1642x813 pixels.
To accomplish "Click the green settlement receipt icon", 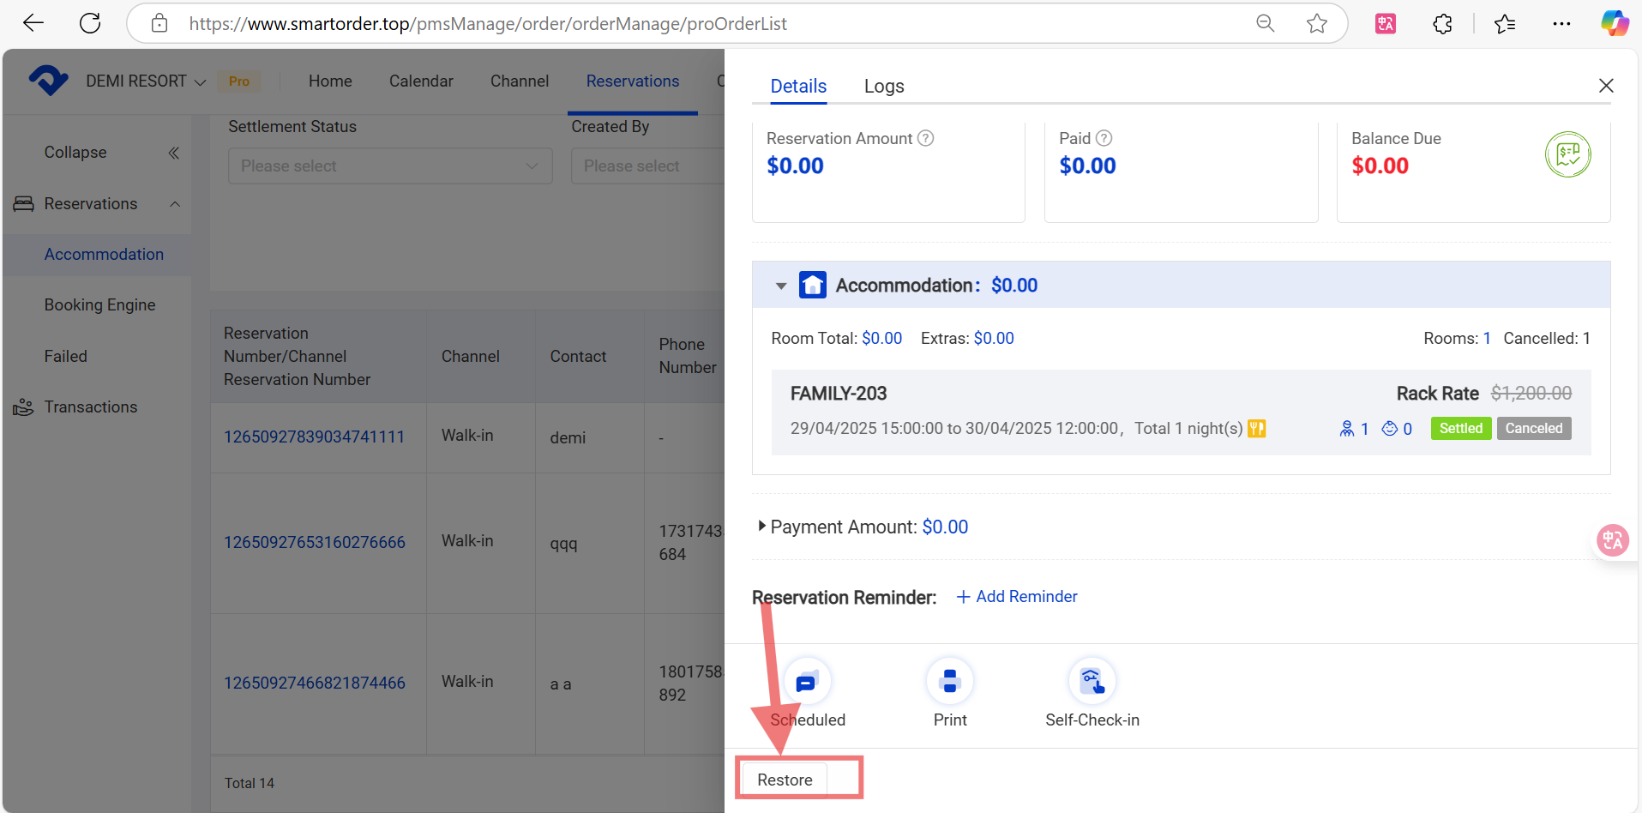I will [1567, 155].
